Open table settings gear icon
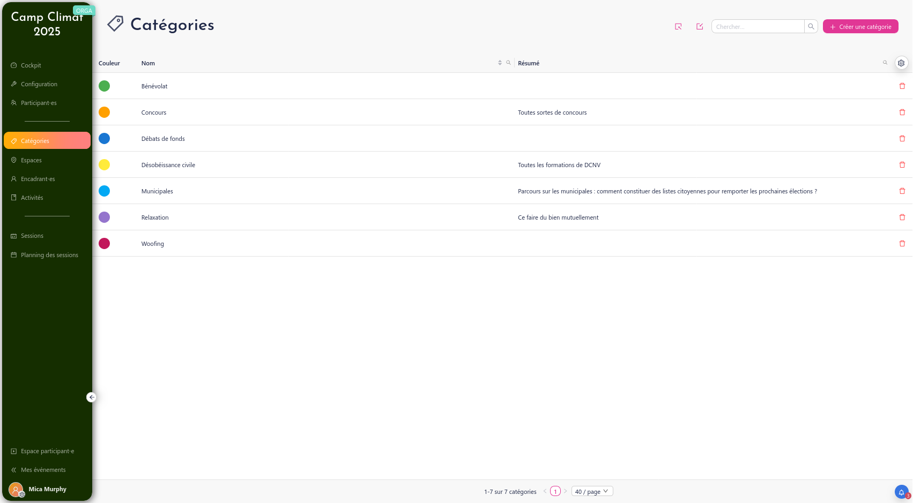The height and width of the screenshot is (503, 913). tap(901, 63)
